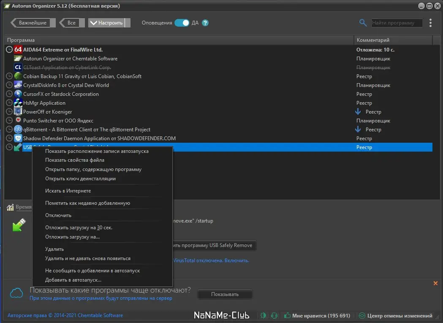Open the three-dot options menu
443x323 pixels.
pyautogui.click(x=430, y=23)
